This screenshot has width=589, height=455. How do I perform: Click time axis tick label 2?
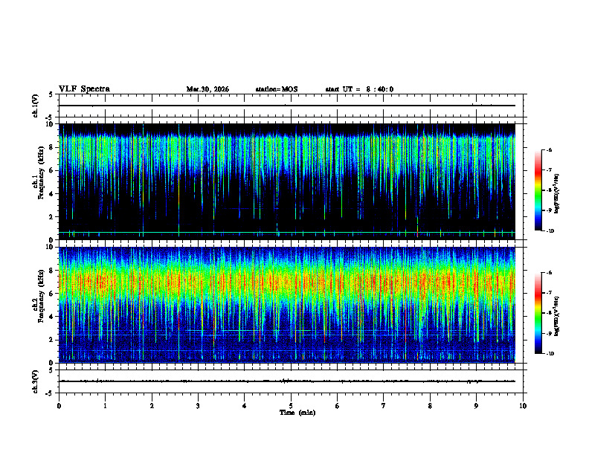(152, 406)
